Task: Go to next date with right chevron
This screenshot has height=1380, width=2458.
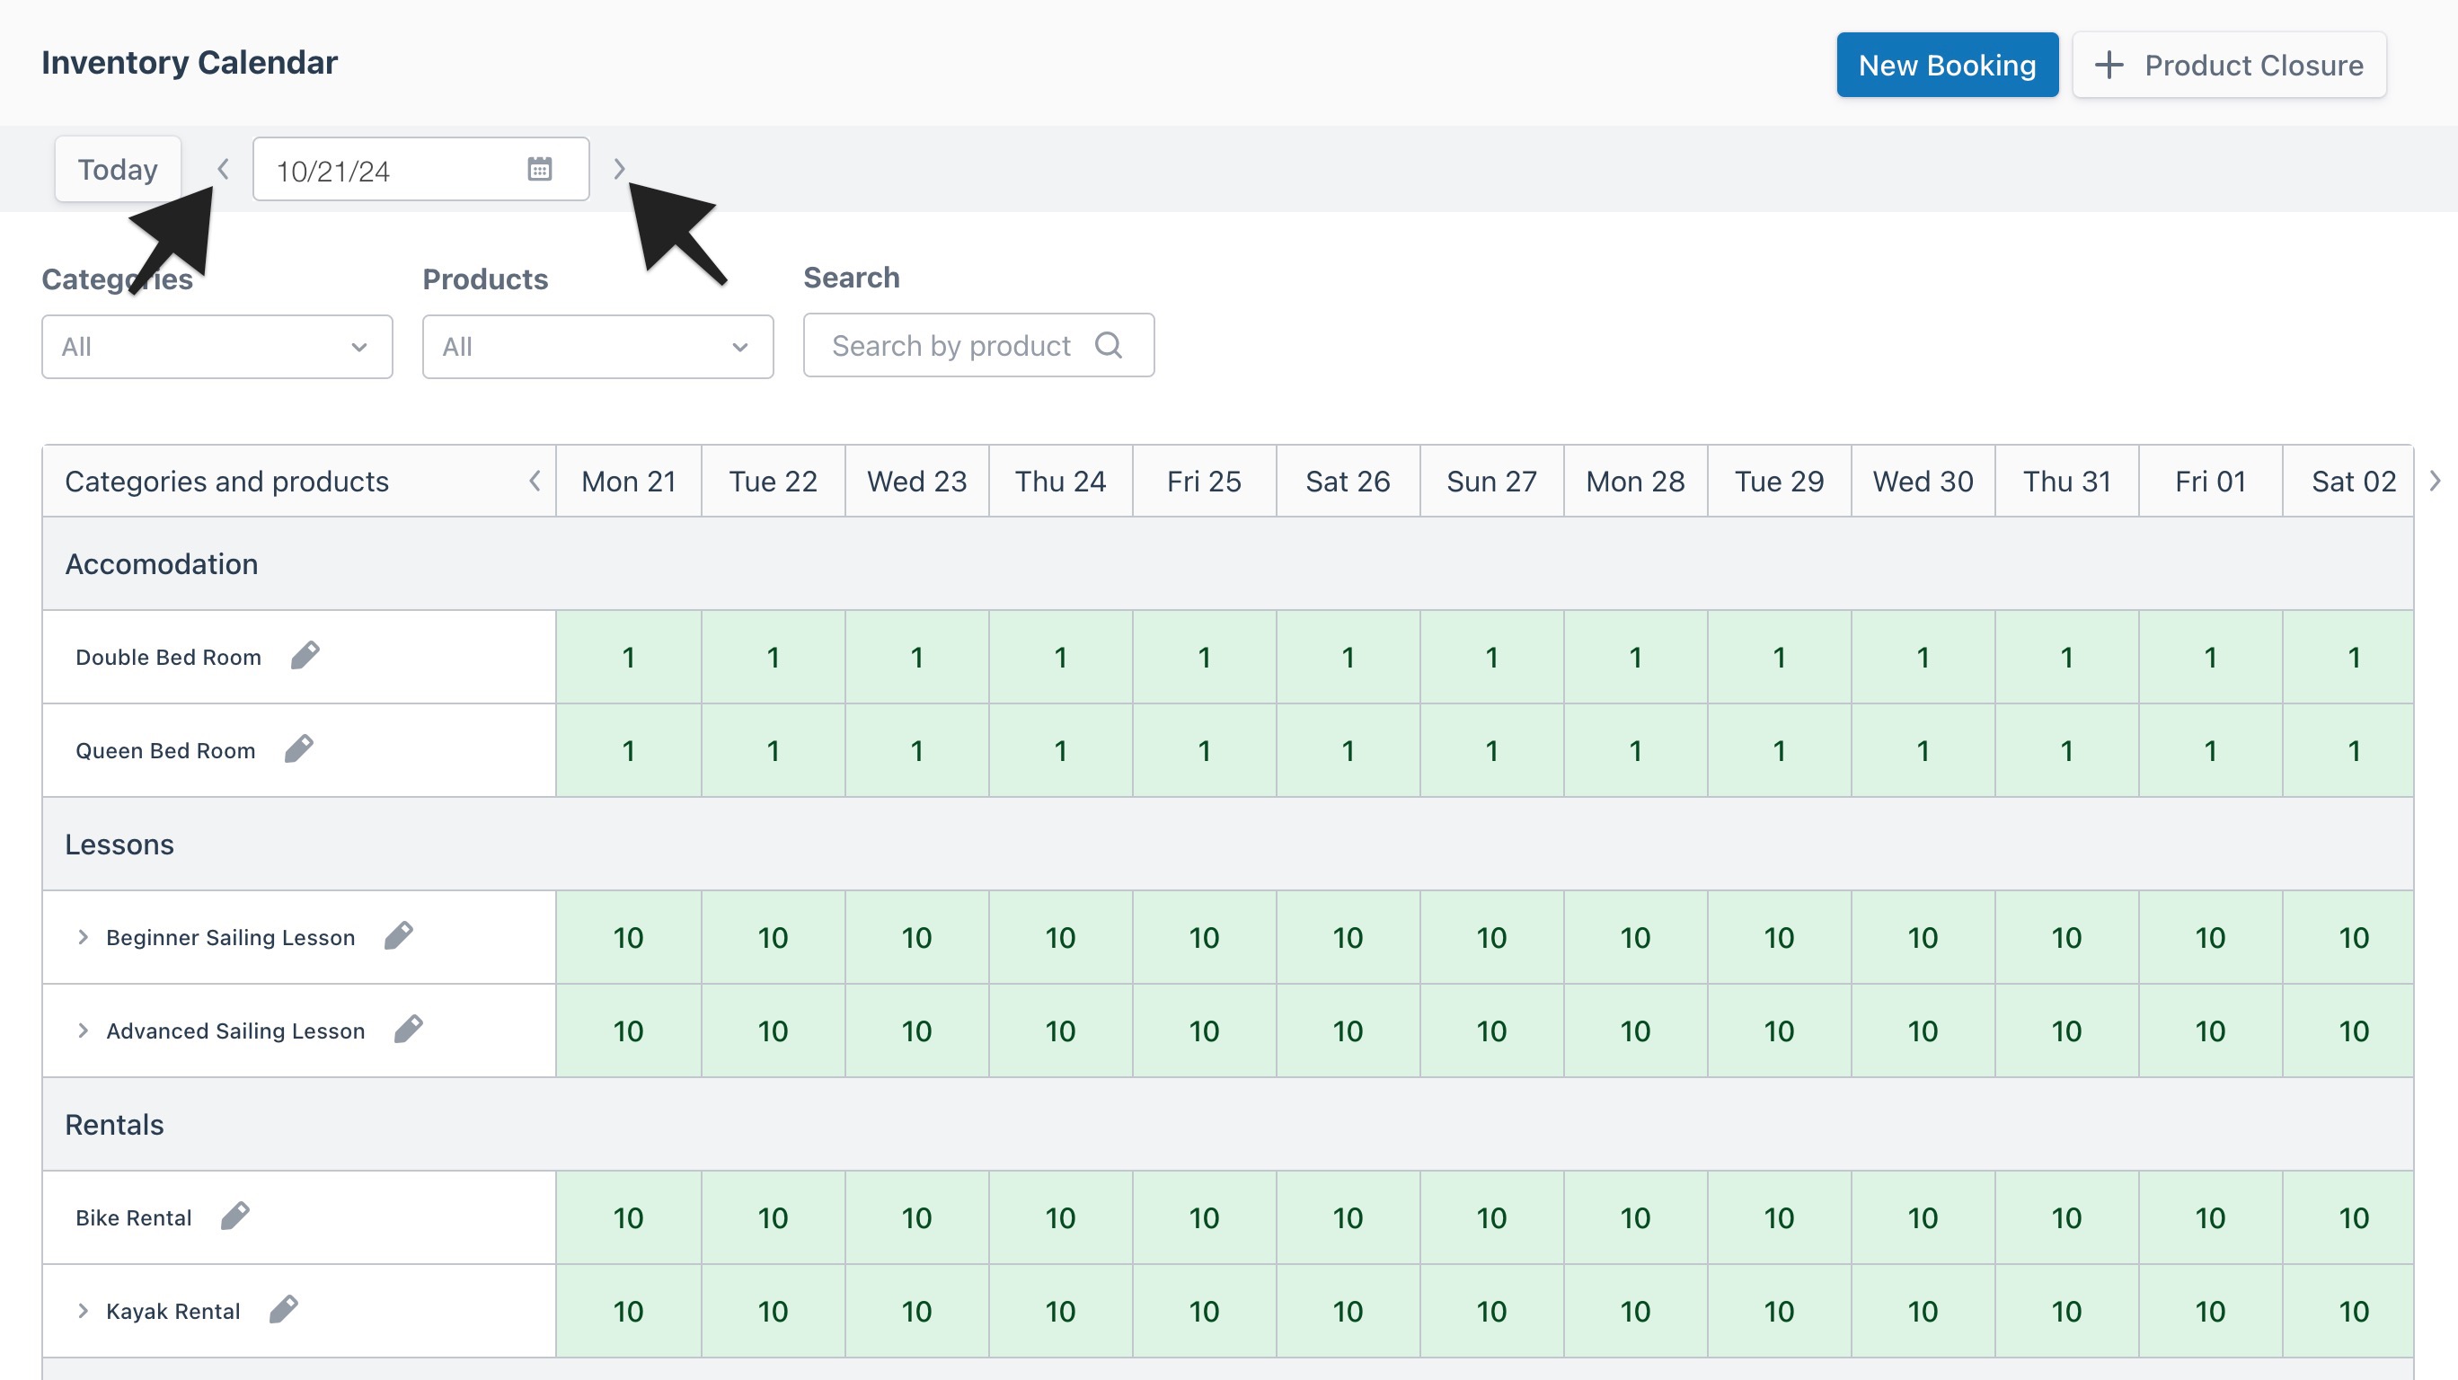Action: point(619,169)
